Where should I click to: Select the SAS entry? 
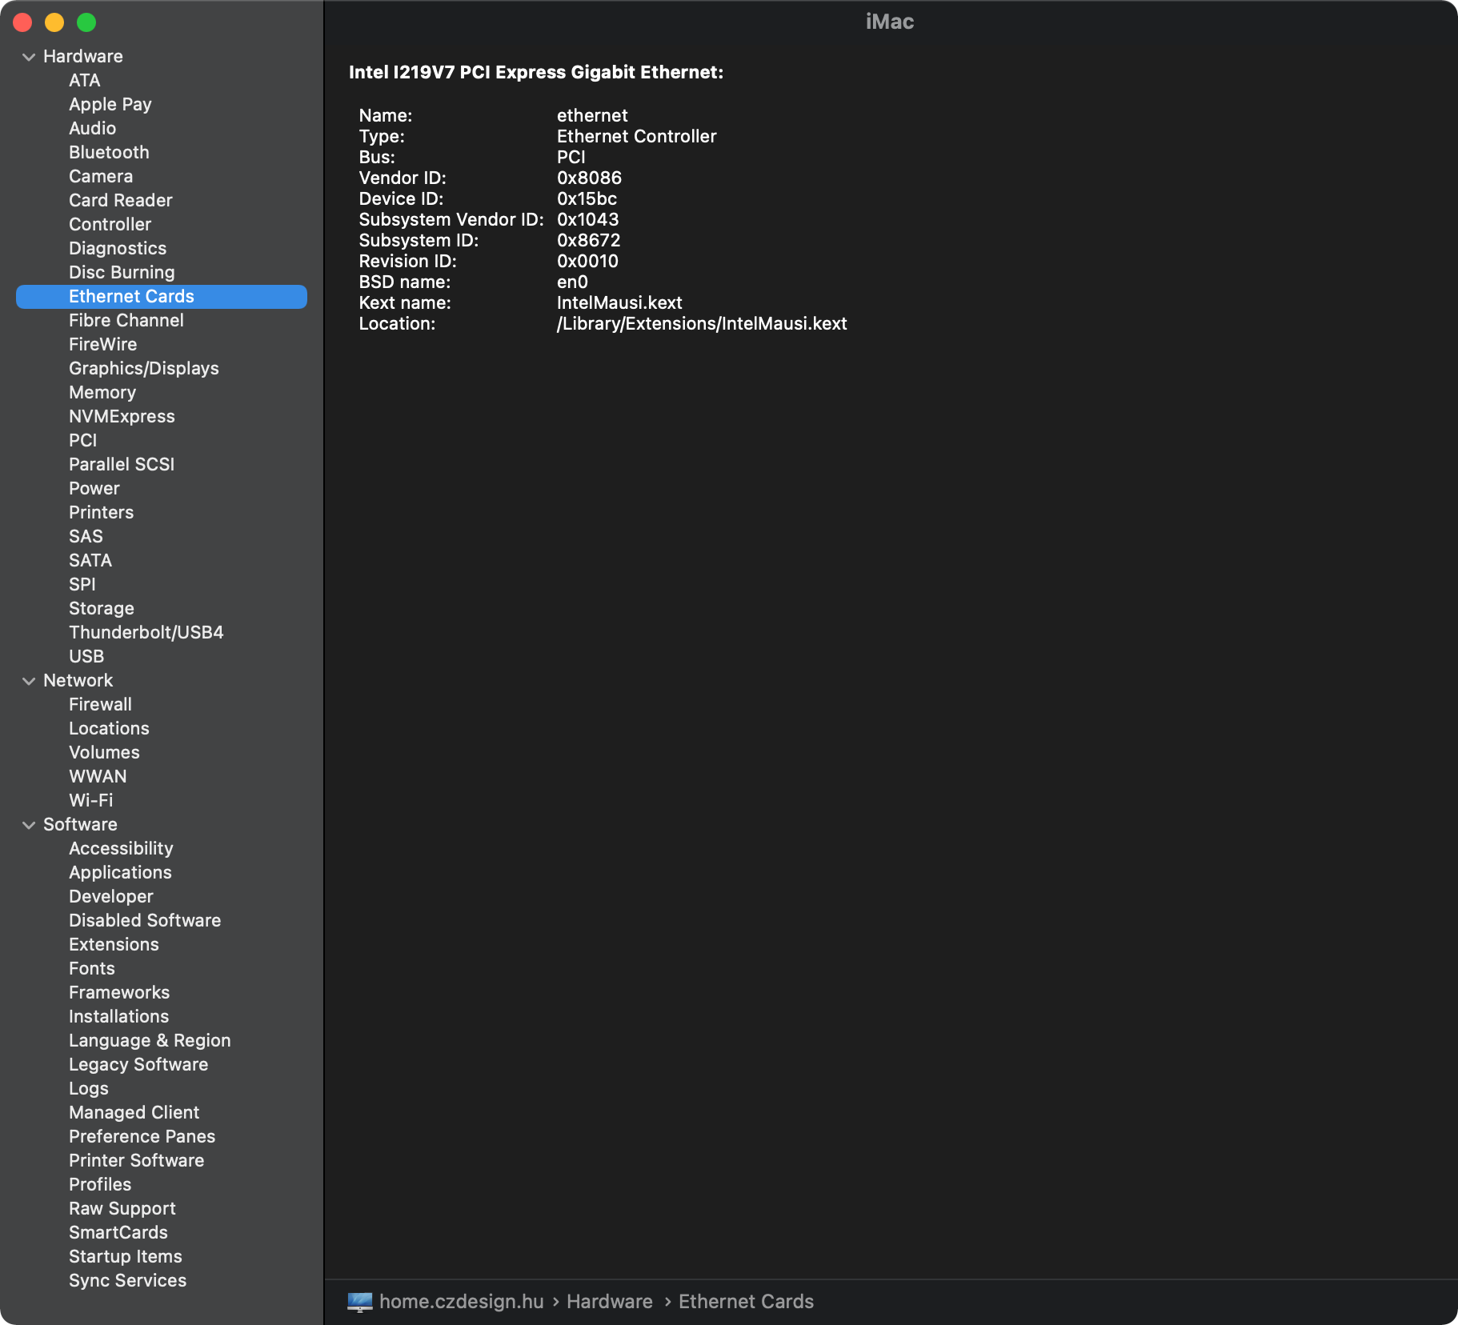coord(86,536)
